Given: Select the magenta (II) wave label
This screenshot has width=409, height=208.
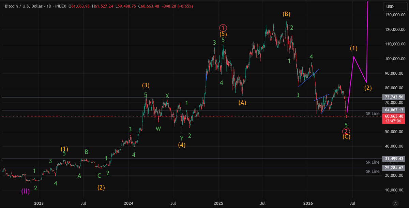Looking at the screenshot, I should [26, 191].
